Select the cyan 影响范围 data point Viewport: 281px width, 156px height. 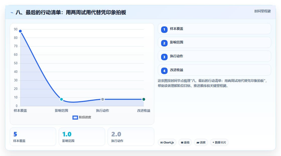61,99
